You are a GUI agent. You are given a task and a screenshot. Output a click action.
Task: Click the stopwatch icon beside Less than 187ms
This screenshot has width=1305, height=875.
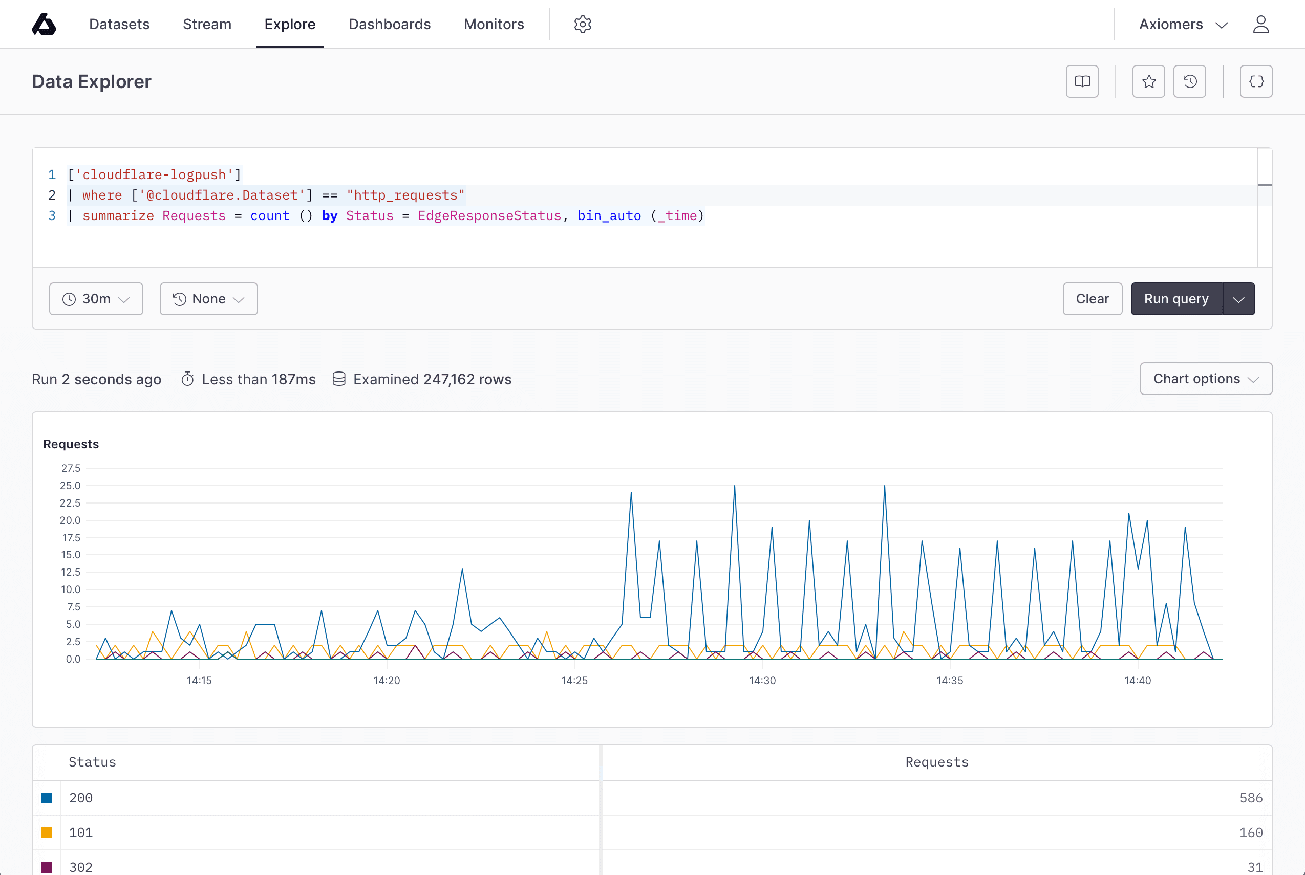click(187, 379)
